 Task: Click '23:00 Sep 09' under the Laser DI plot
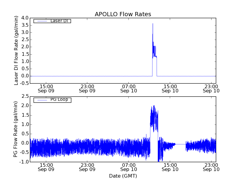pyautogui.click(x=87, y=88)
